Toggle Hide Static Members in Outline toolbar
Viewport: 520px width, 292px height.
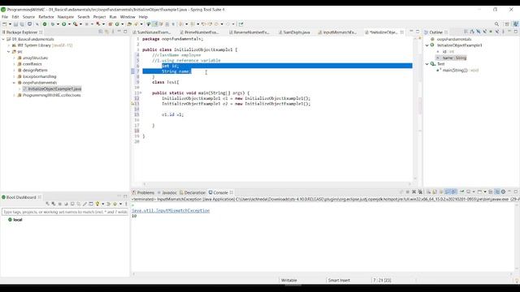pyautogui.click(x=484, y=32)
